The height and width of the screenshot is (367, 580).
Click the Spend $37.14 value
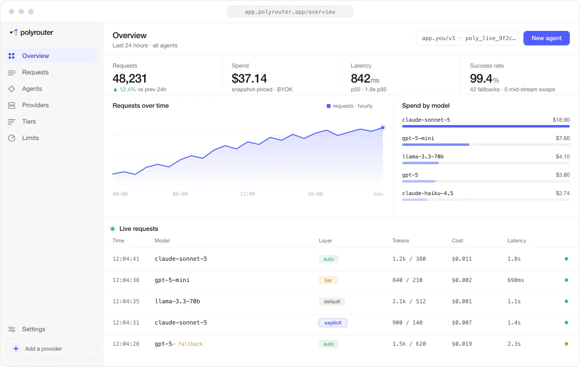[x=249, y=78]
